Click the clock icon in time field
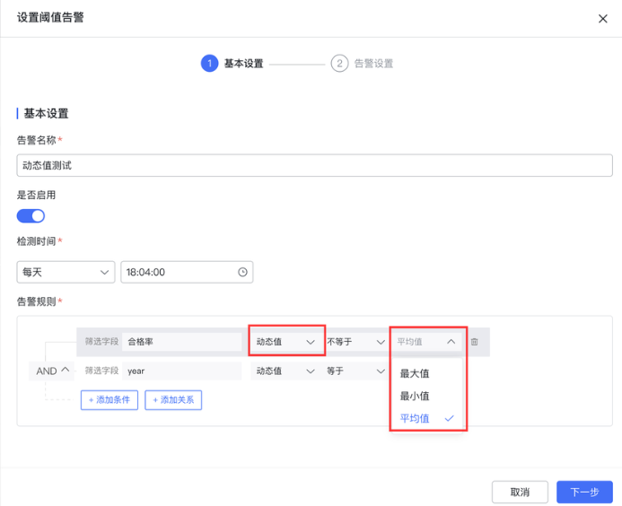Screen dimensions: 622x506 [x=242, y=272]
